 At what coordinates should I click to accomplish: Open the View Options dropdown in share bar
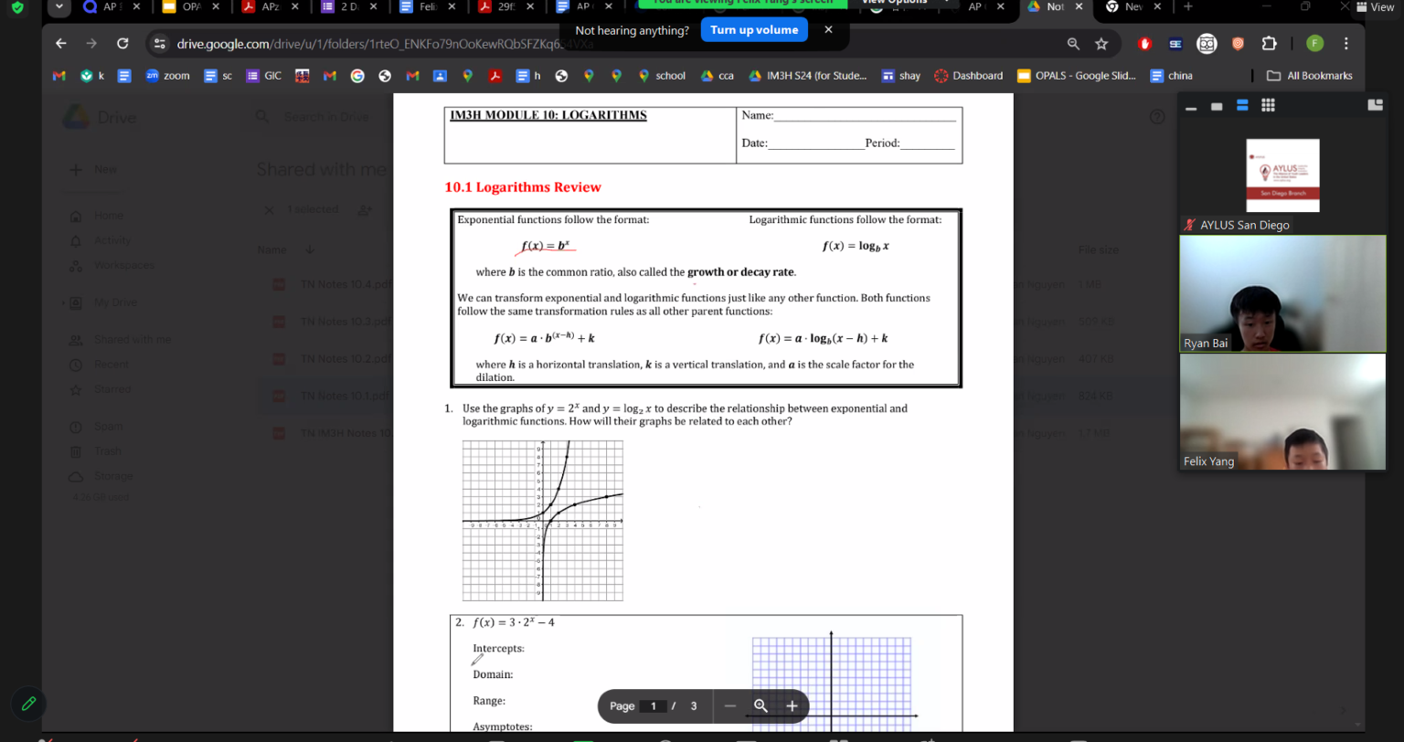pos(902,3)
